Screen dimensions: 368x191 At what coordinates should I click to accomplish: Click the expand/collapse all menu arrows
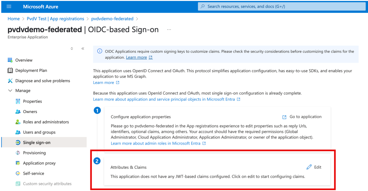pos(72,49)
